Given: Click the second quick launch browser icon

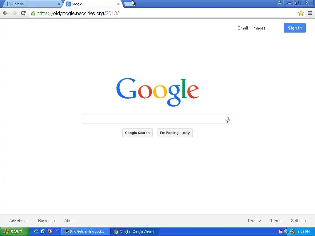Looking at the screenshot, I should (43, 231).
